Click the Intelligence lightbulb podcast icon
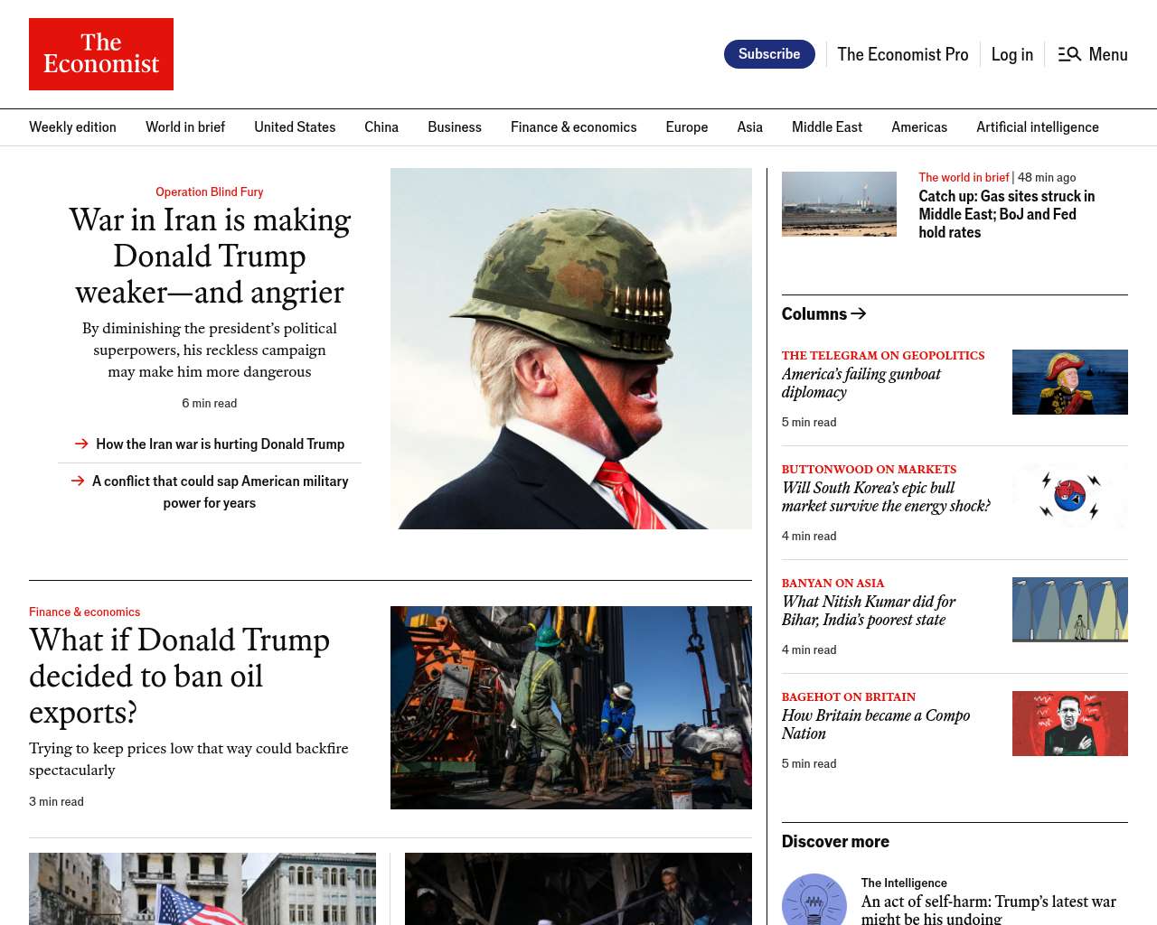 pos(814,899)
